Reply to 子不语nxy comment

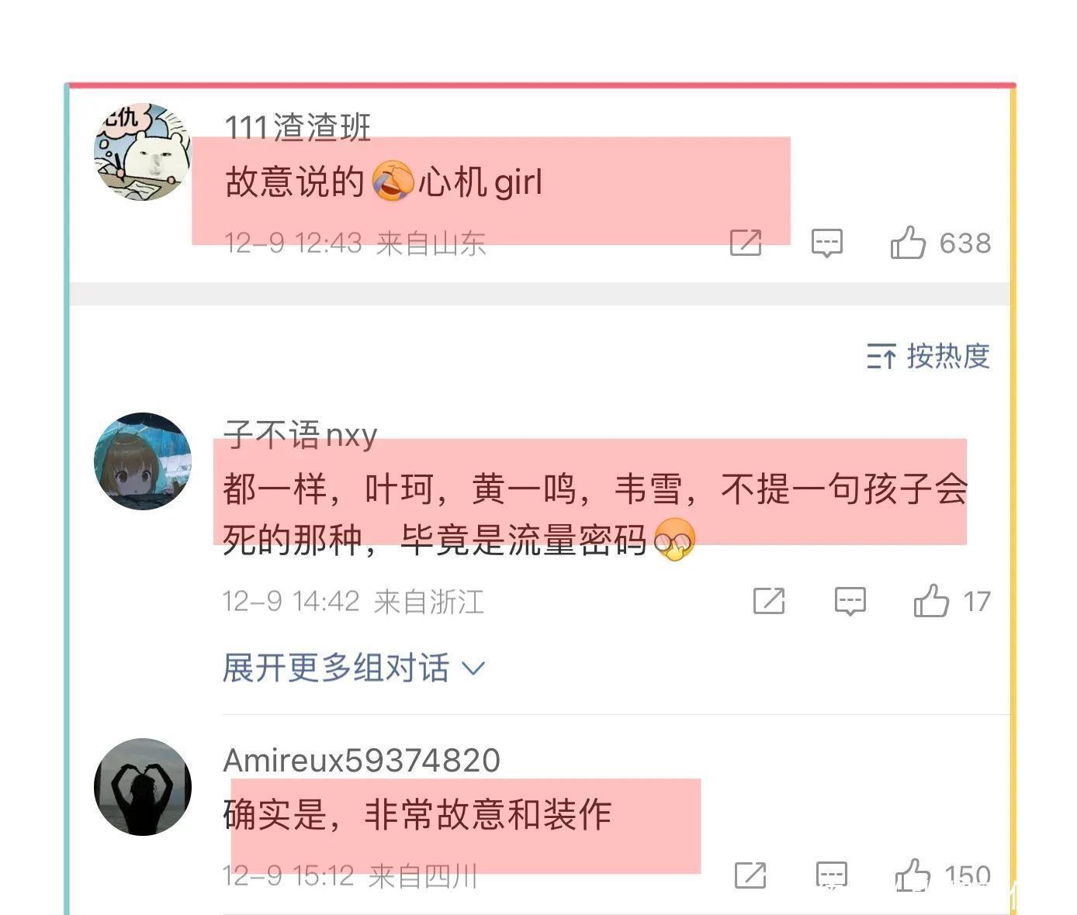pos(850,601)
